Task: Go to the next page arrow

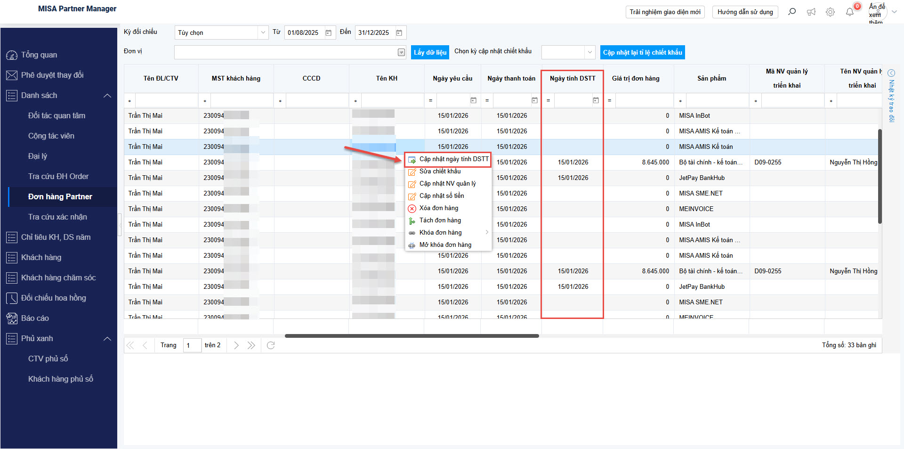Action: point(236,345)
